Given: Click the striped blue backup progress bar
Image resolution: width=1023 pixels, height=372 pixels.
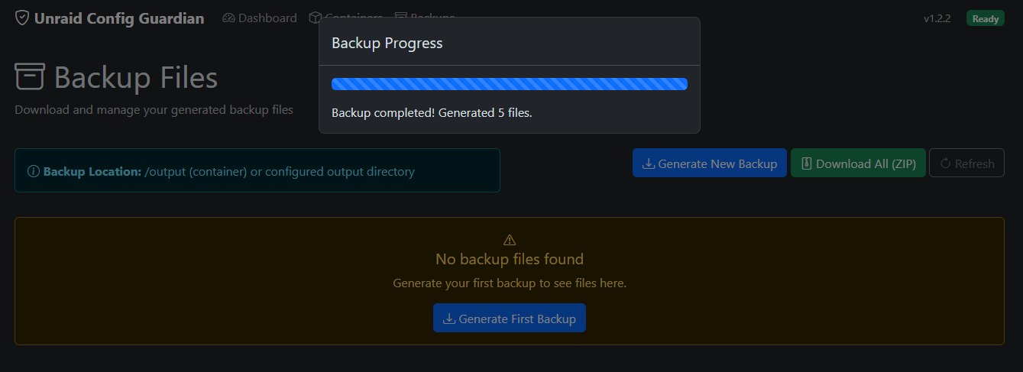Looking at the screenshot, I should pos(510,84).
